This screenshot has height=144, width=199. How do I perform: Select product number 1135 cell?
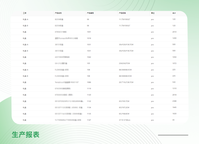(89, 114)
